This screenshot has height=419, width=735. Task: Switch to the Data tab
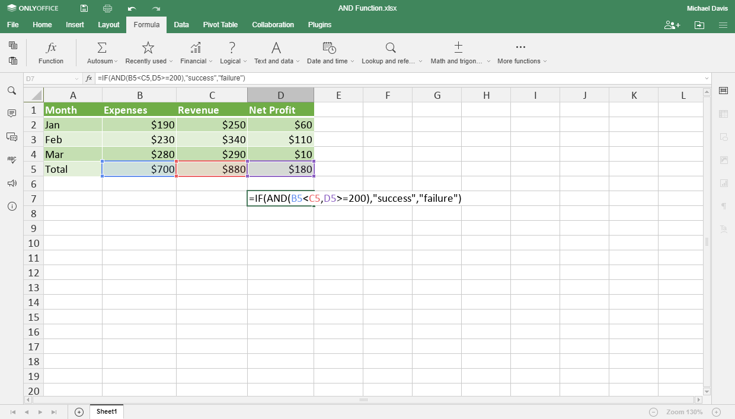[x=181, y=25]
